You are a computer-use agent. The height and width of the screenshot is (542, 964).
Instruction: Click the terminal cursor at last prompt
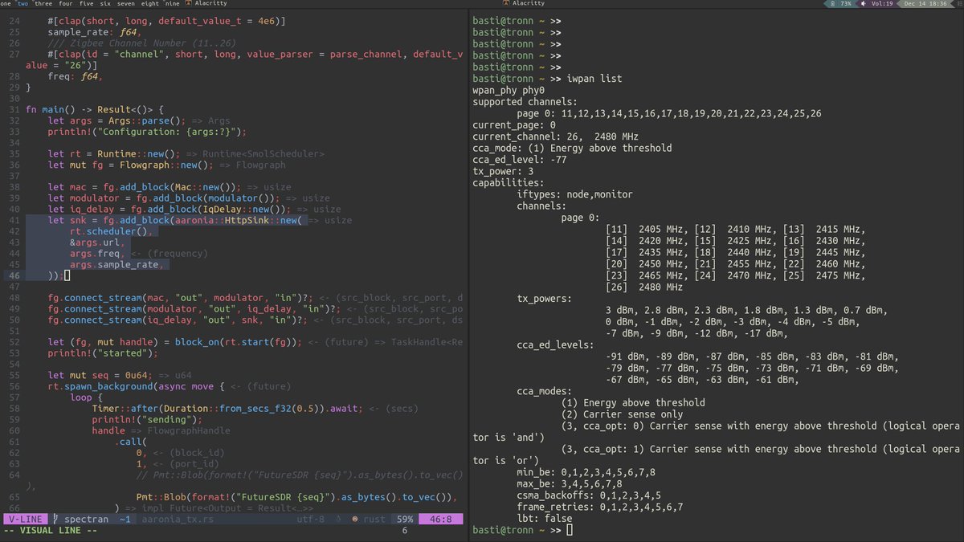tap(570, 531)
